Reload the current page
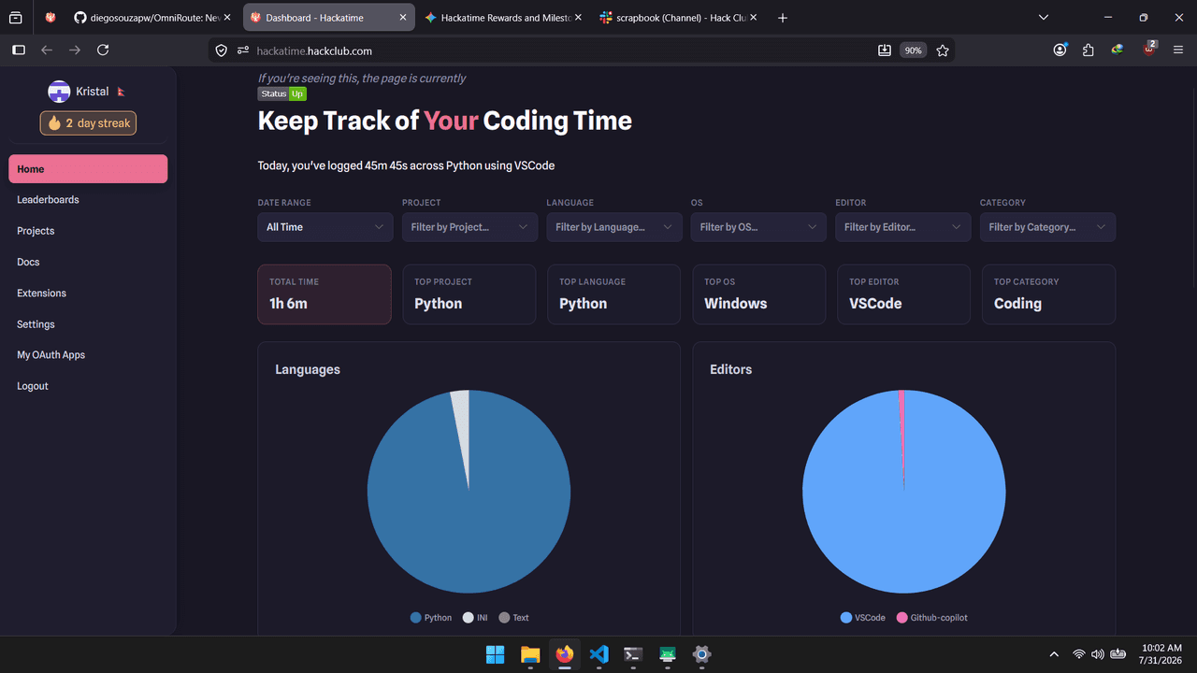This screenshot has height=673, width=1197. point(103,50)
